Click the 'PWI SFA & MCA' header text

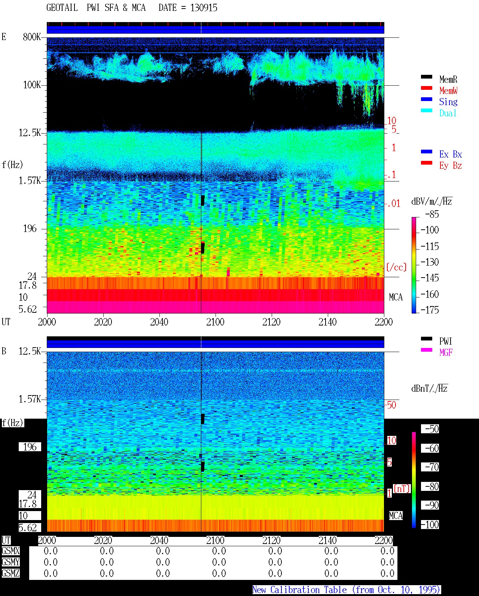click(x=116, y=8)
